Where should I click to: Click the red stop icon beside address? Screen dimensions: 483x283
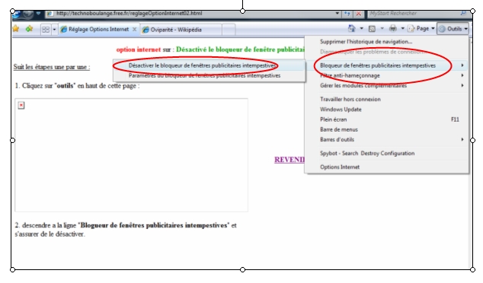click(x=359, y=14)
